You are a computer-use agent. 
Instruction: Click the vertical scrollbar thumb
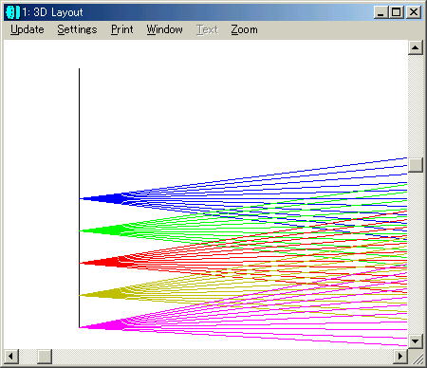pyautogui.click(x=416, y=165)
